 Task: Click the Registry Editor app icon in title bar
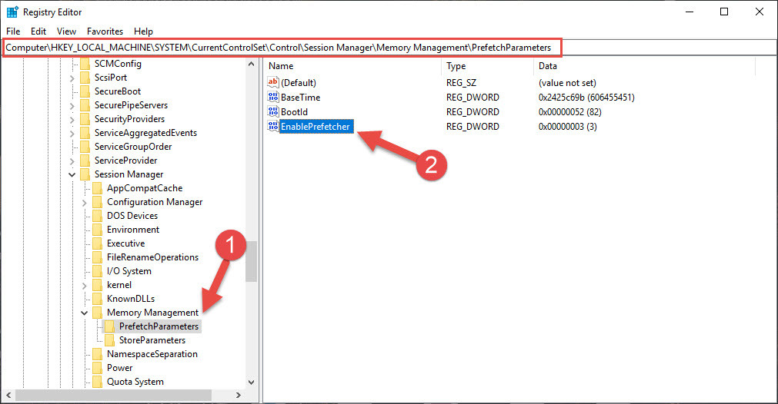pyautogui.click(x=12, y=12)
